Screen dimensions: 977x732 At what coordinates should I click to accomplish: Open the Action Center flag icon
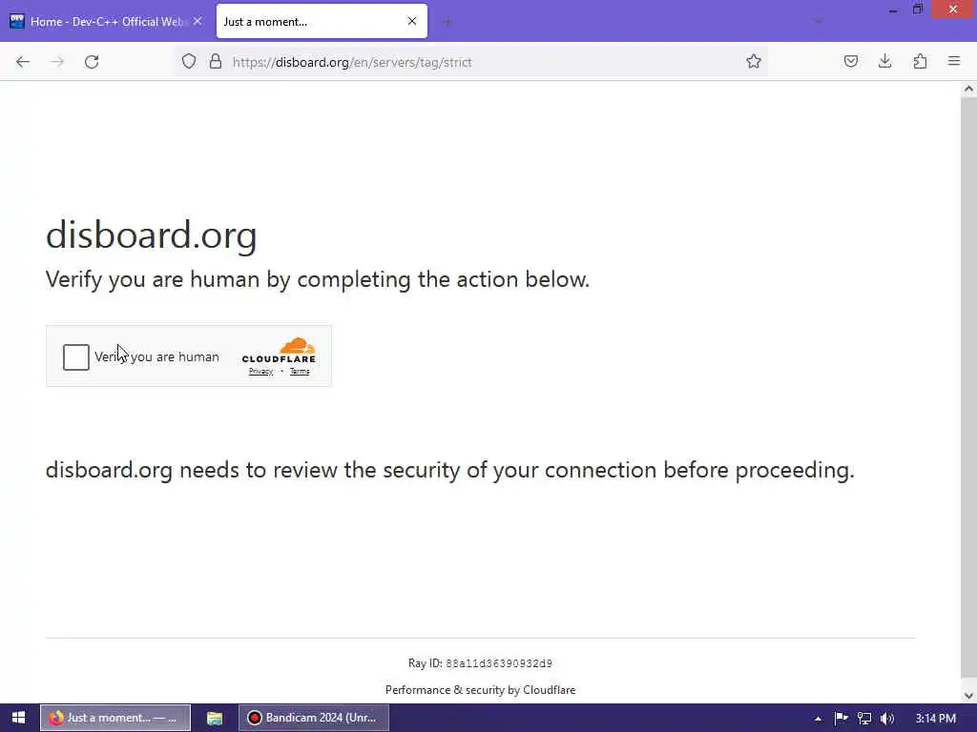[841, 719]
